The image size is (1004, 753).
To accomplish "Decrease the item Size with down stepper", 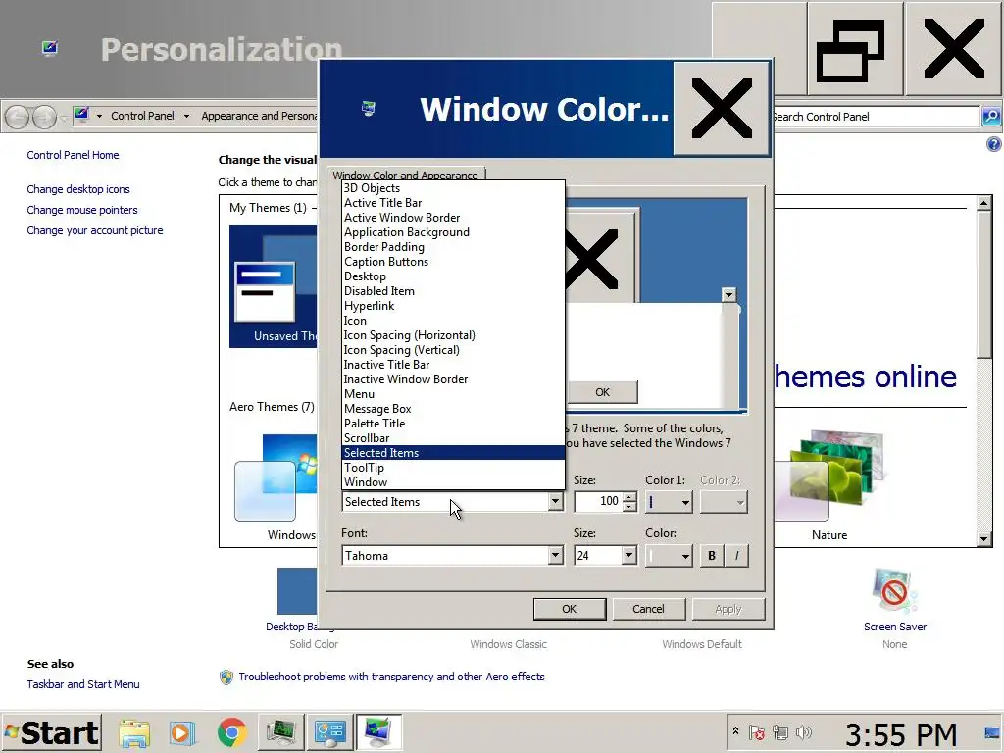I will point(630,507).
